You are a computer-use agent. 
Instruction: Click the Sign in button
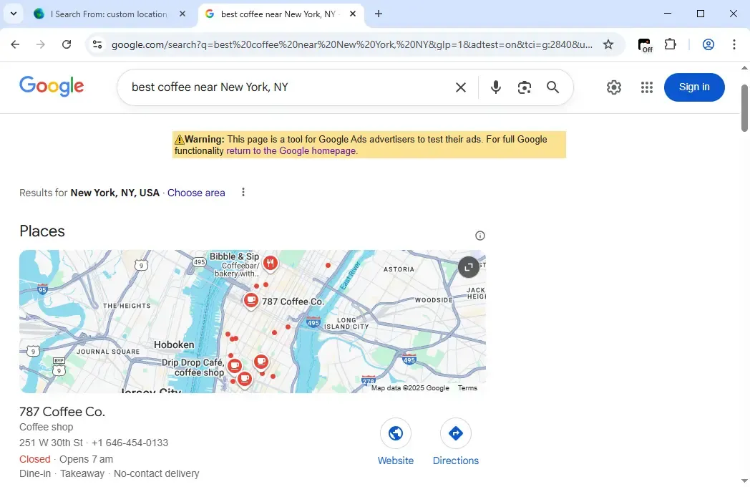(x=694, y=87)
